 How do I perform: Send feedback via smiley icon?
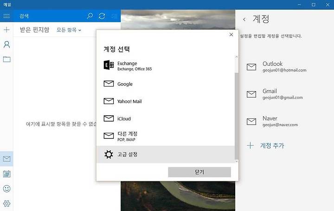coord(6,188)
